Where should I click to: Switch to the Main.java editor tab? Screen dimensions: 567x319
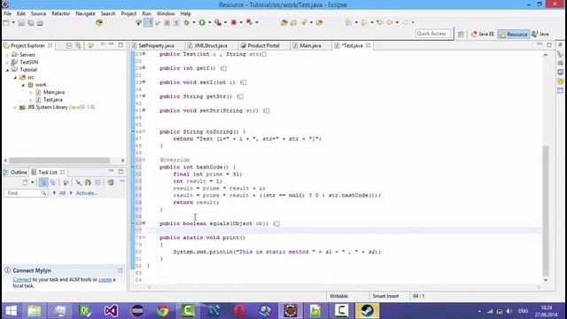310,45
